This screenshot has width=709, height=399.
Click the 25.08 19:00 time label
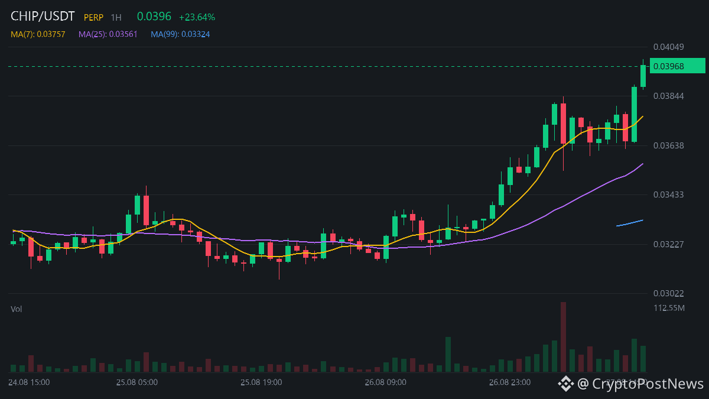pyautogui.click(x=261, y=382)
